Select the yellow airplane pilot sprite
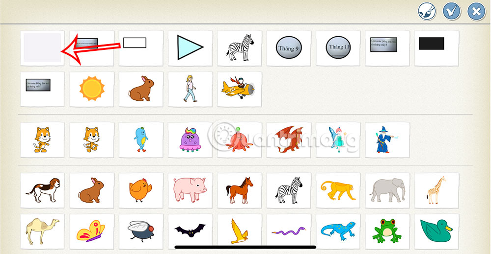Screen dimensions: 491x254 (x=240, y=89)
